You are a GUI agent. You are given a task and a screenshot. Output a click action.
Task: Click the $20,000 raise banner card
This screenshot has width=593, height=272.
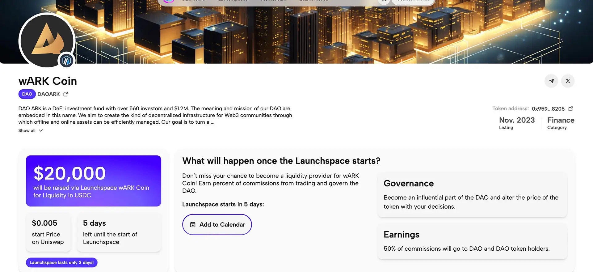tap(93, 181)
